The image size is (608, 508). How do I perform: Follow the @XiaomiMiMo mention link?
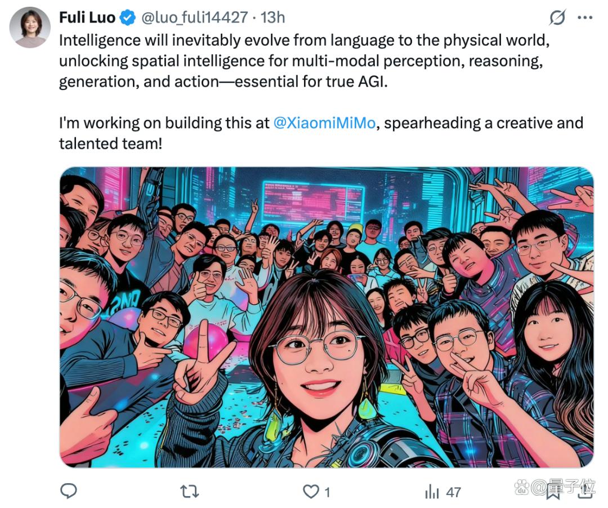pos(324,123)
